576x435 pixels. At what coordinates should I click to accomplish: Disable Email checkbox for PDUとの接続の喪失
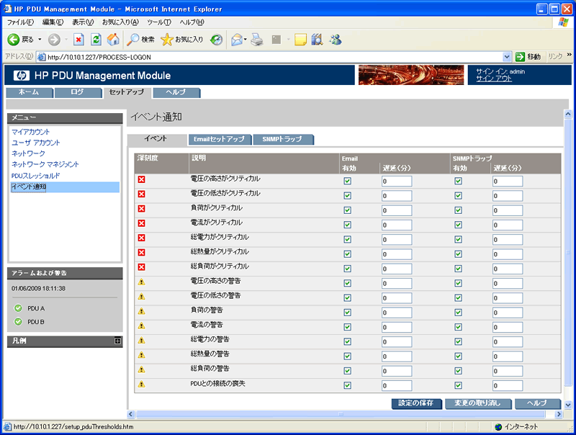point(347,385)
